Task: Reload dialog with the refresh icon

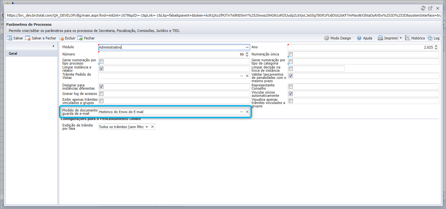Action: coord(423,8)
